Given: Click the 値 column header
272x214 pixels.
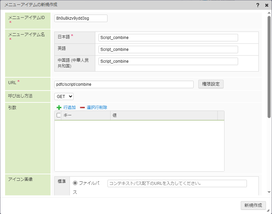Looking at the screenshot, I should pos(164,115).
